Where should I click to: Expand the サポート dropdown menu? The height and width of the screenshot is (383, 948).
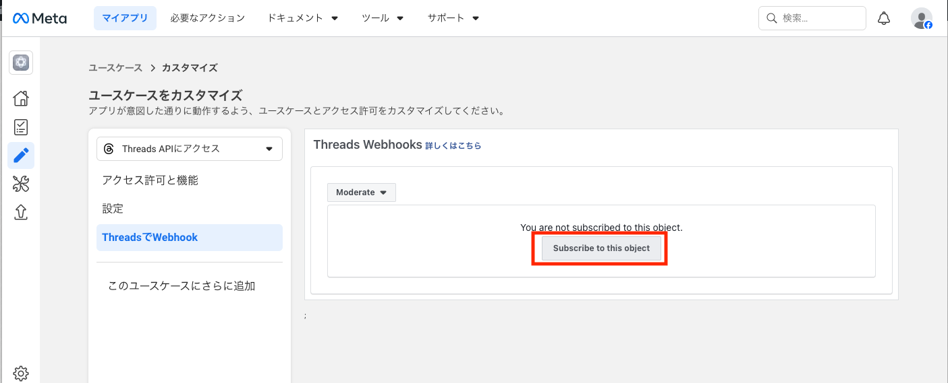pyautogui.click(x=453, y=18)
